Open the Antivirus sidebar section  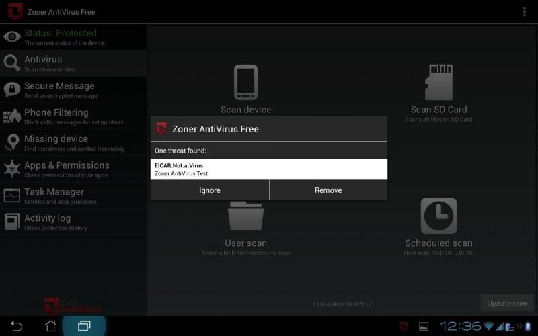pos(74,64)
